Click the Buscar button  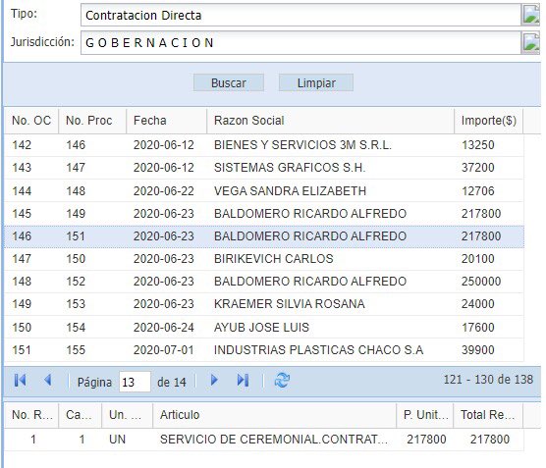229,82
